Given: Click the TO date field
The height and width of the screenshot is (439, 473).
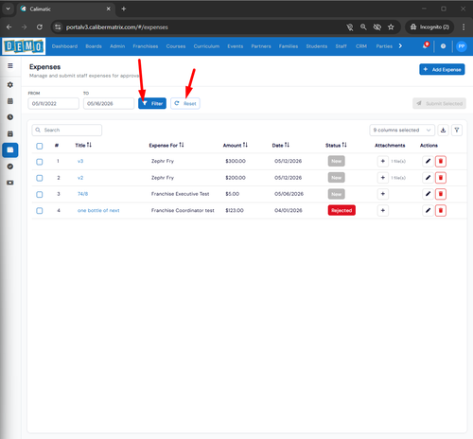Looking at the screenshot, I should pos(109,103).
